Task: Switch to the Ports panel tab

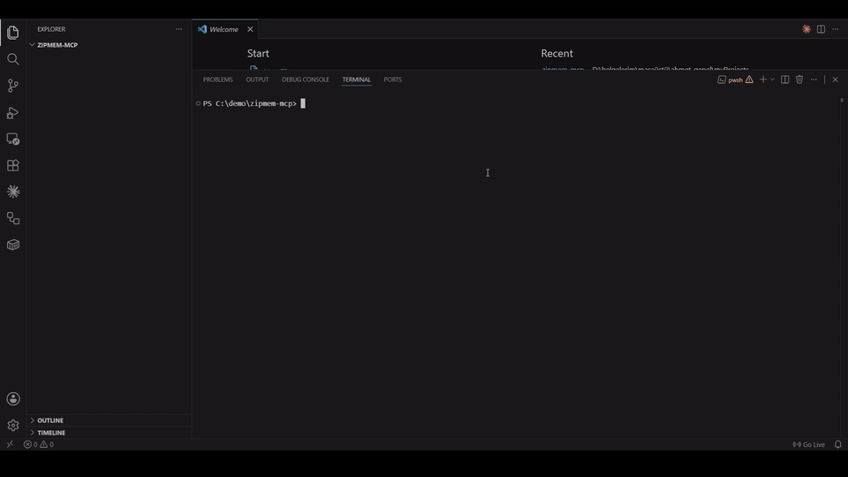Action: [x=392, y=79]
